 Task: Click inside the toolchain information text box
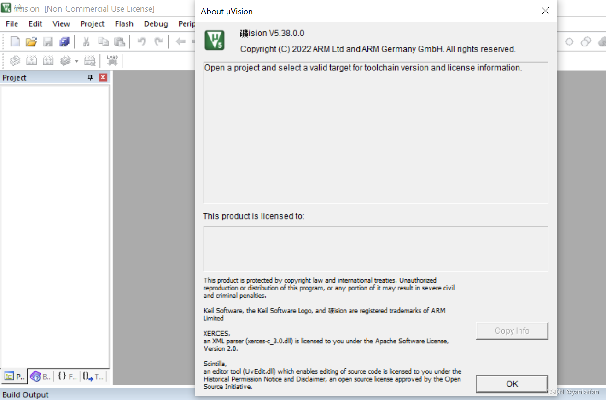click(x=375, y=133)
